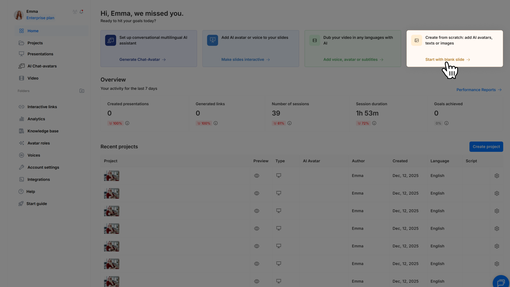This screenshot has height=287, width=510.
Task: Open the chat support bubble icon
Action: [501, 282]
